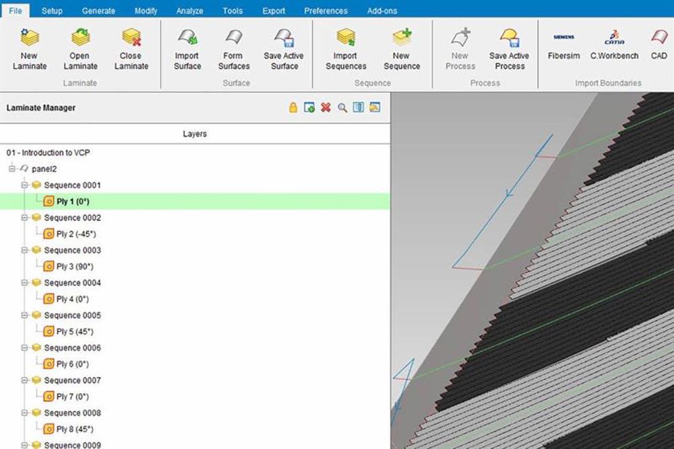Collapse Sequence 0007 node
Image resolution: width=674 pixels, height=449 pixels.
(x=24, y=380)
